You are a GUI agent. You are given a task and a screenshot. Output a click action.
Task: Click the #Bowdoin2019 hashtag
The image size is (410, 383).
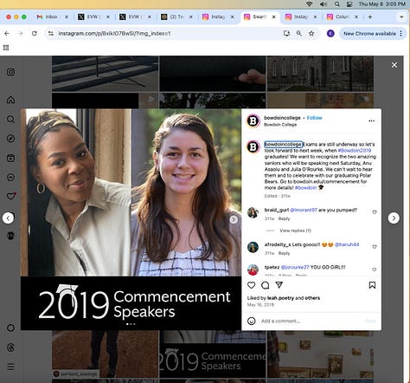point(355,151)
